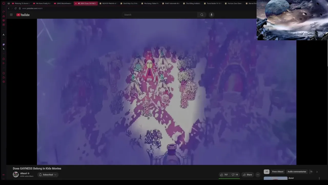Switch to the 'We Have Finally' tab

[x=42, y=3]
